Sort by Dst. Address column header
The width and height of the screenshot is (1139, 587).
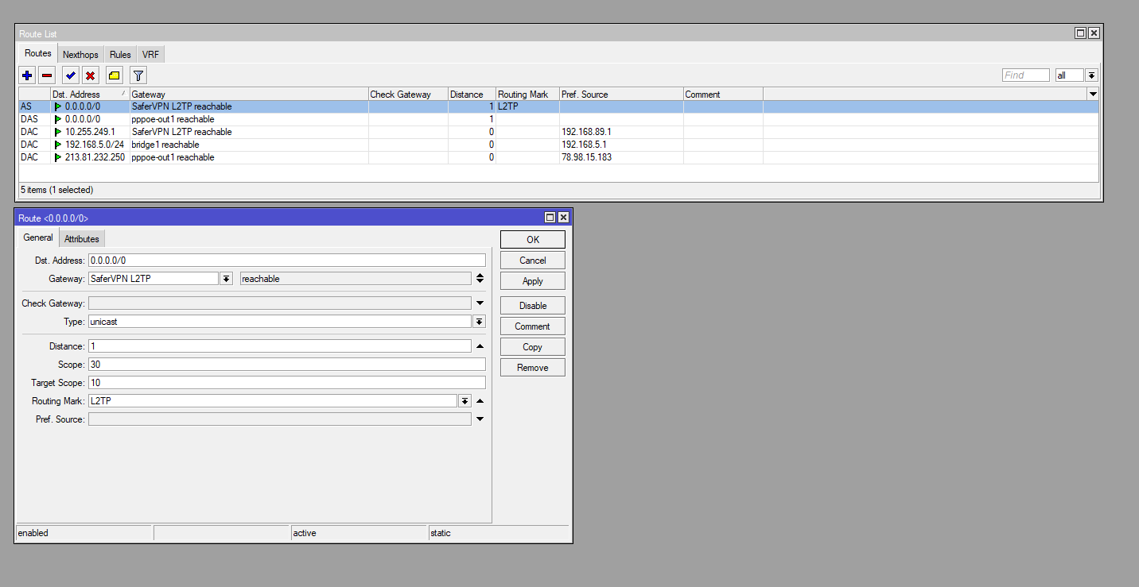pyautogui.click(x=90, y=94)
